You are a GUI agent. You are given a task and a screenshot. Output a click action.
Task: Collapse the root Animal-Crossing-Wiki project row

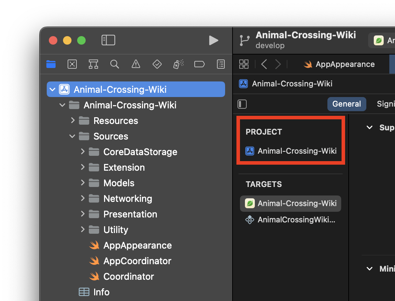tap(52, 89)
